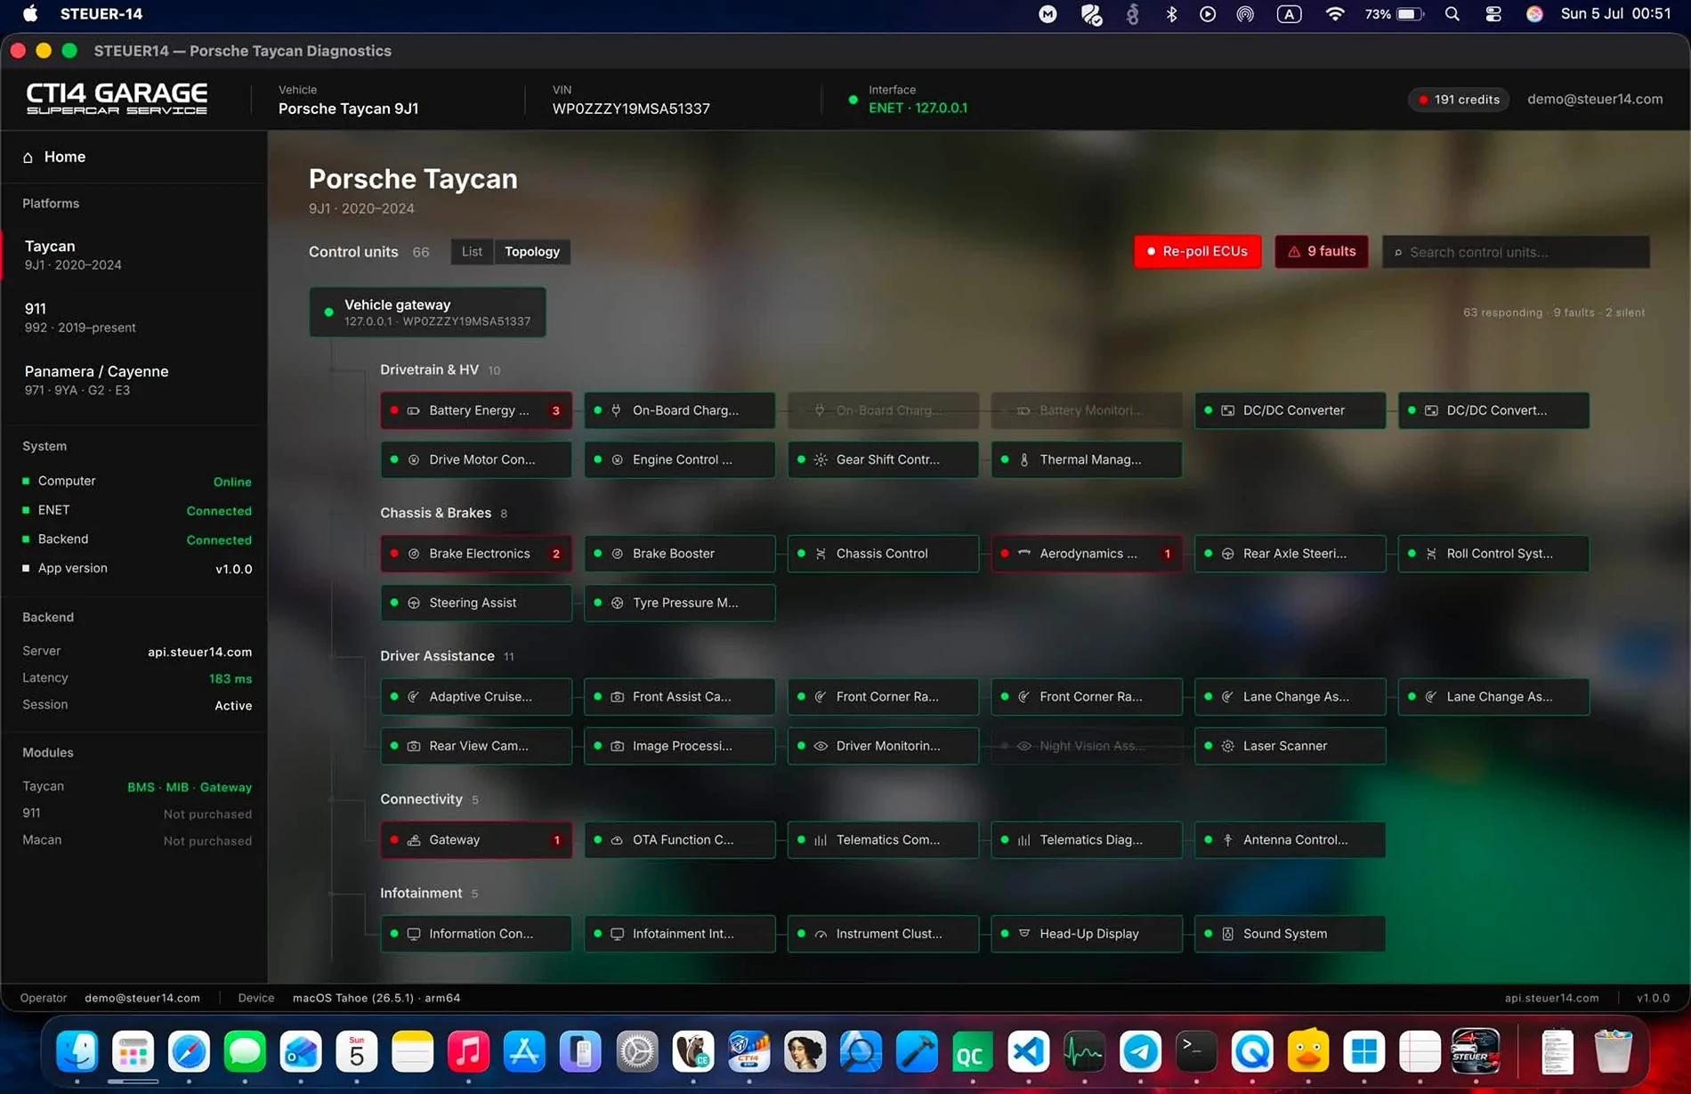Image resolution: width=1691 pixels, height=1094 pixels.
Task: Click the 191 credits badge
Action: [1460, 100]
